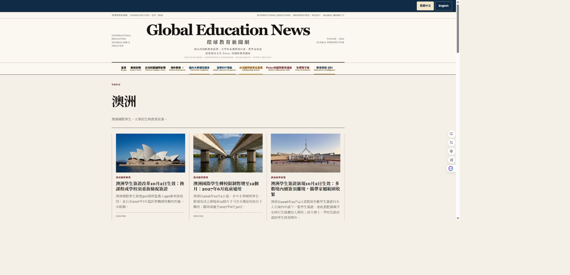Click the Global Education News masthead title
This screenshot has width=570, height=275.
[x=228, y=30]
